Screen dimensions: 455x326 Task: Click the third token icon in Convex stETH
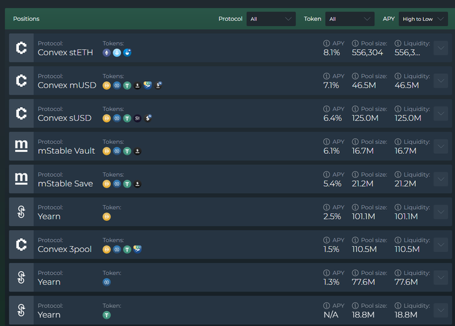click(x=127, y=53)
